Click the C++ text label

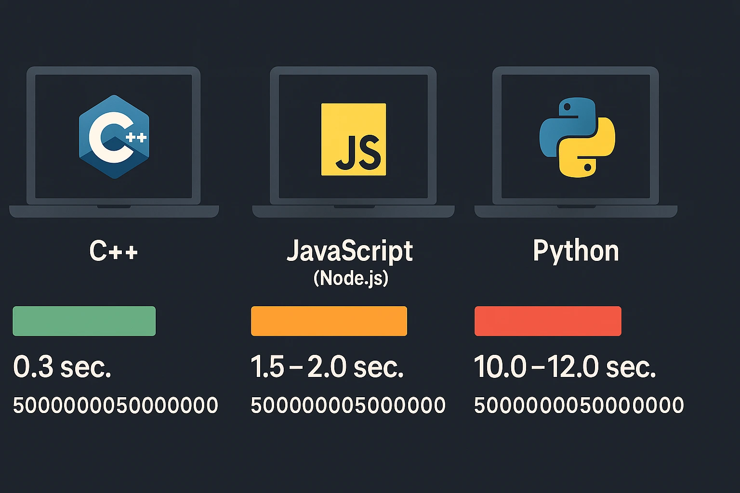click(x=114, y=251)
